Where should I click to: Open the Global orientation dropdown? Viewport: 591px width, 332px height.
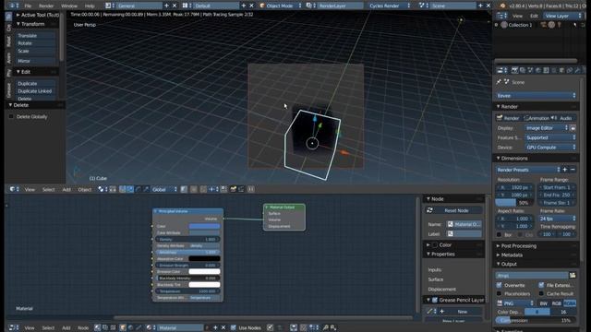pos(164,189)
